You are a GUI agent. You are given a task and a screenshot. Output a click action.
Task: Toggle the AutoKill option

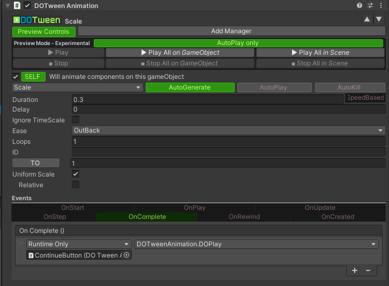pyautogui.click(x=350, y=87)
